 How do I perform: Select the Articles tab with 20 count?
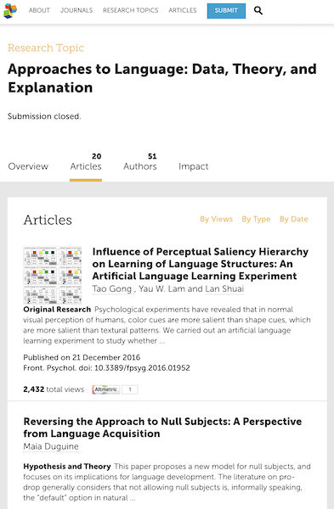pyautogui.click(x=86, y=162)
